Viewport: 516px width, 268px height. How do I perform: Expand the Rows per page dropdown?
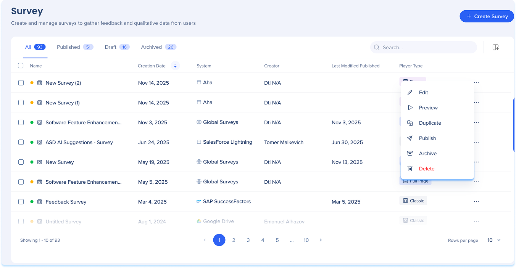[x=494, y=240]
